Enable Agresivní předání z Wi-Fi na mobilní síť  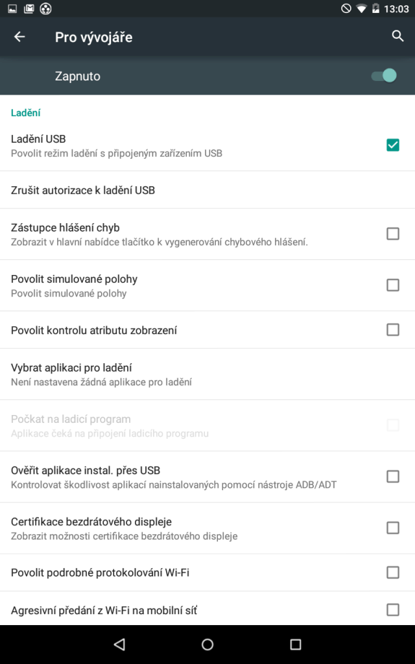coord(393,610)
